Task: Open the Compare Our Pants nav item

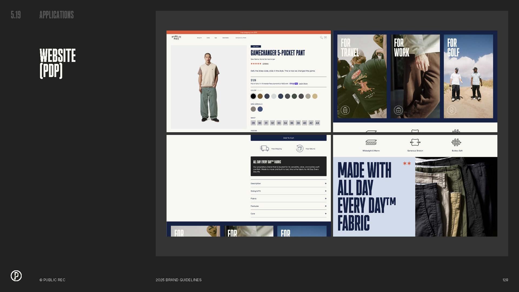Action: coord(241,38)
